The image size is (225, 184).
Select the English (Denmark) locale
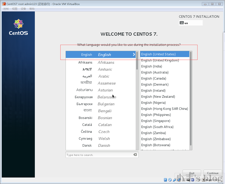point(165,84)
